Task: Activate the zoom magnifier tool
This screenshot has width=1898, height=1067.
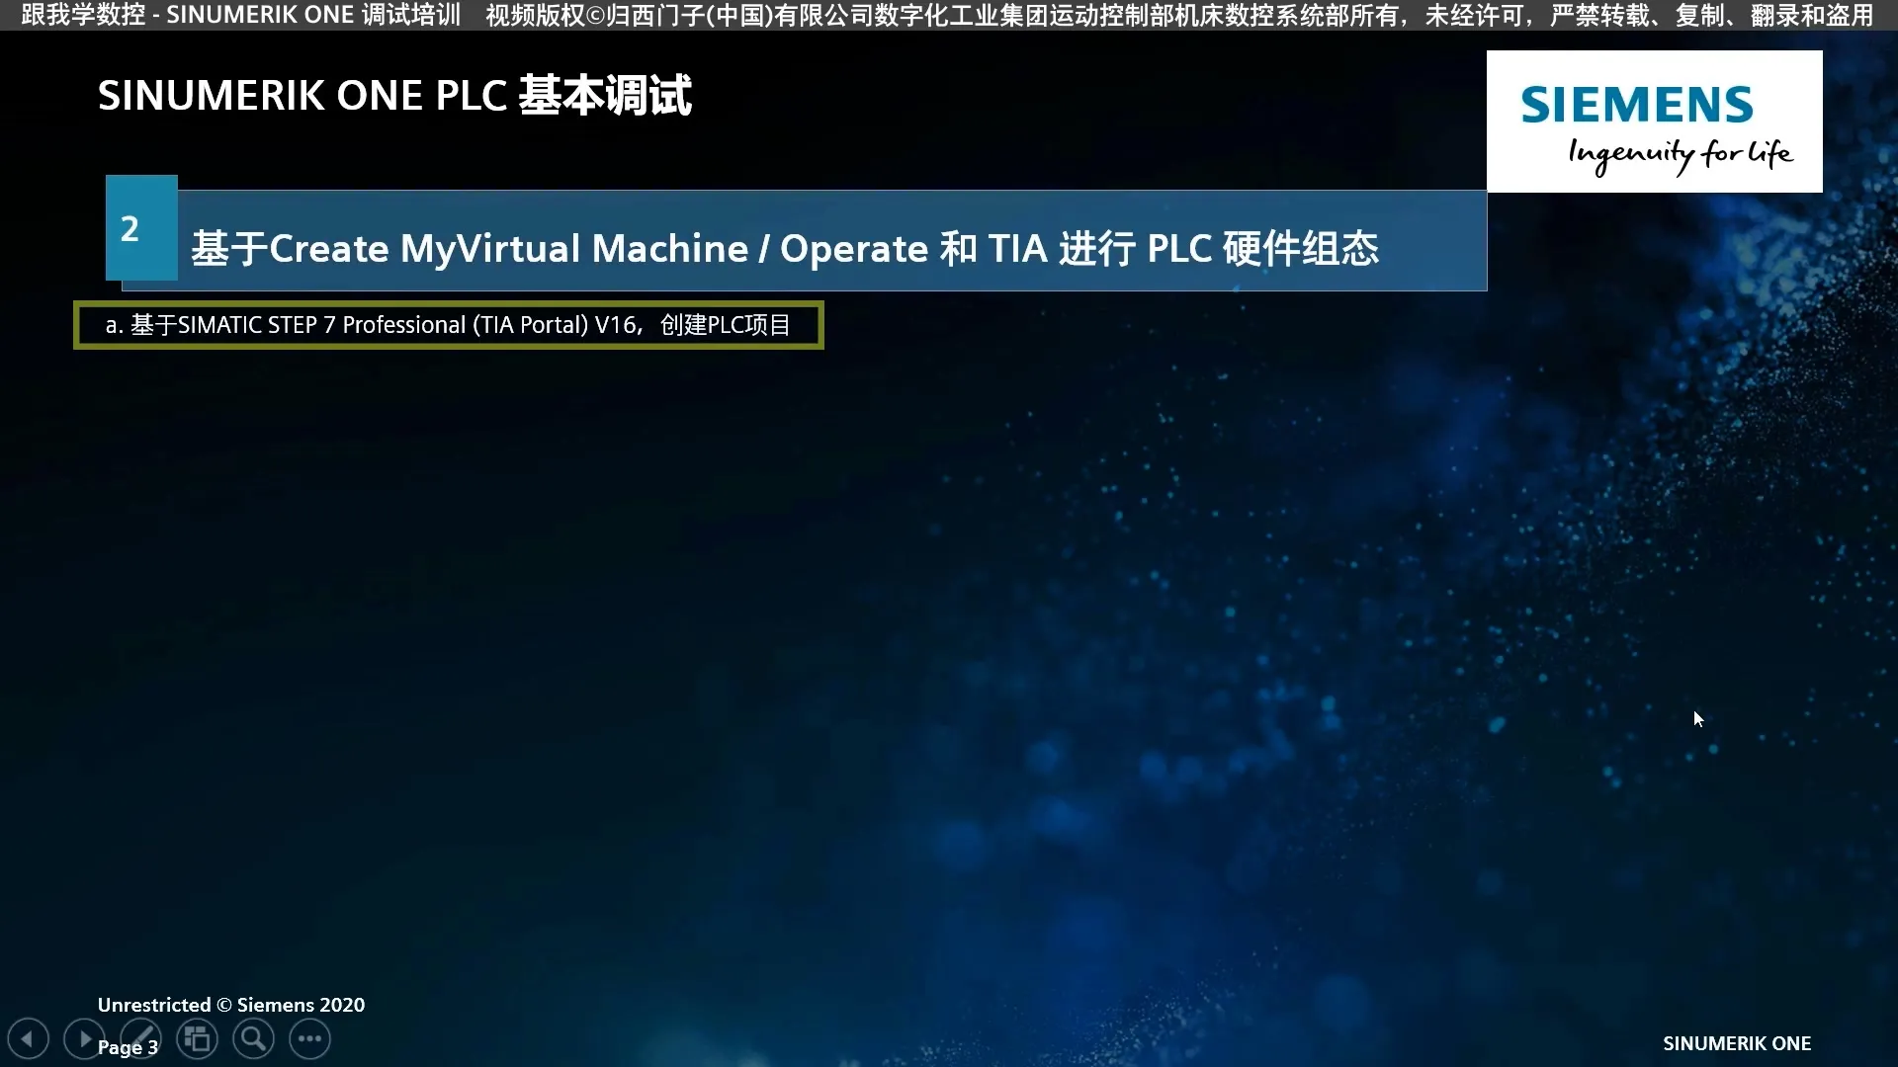Action: 253,1039
